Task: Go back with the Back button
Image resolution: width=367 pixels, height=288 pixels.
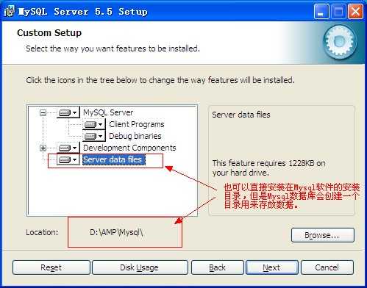Action: click(218, 267)
